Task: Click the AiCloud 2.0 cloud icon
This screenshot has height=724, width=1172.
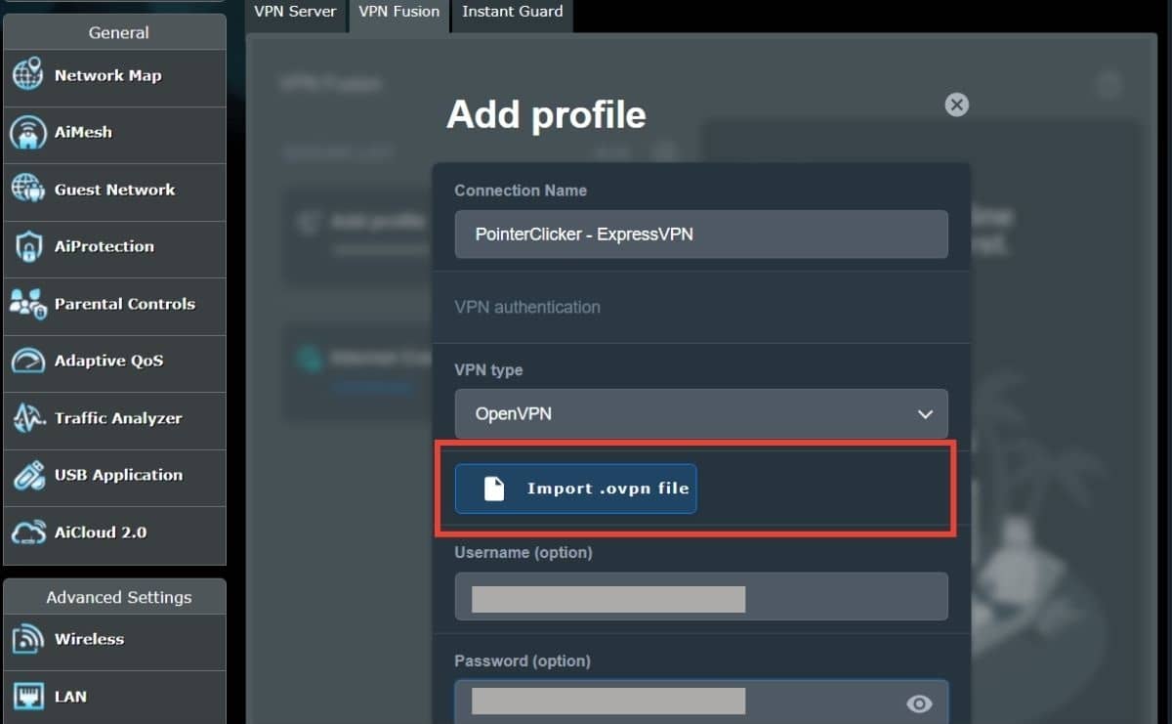Action: click(x=27, y=532)
